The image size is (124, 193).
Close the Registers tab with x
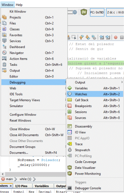(11, 186)
